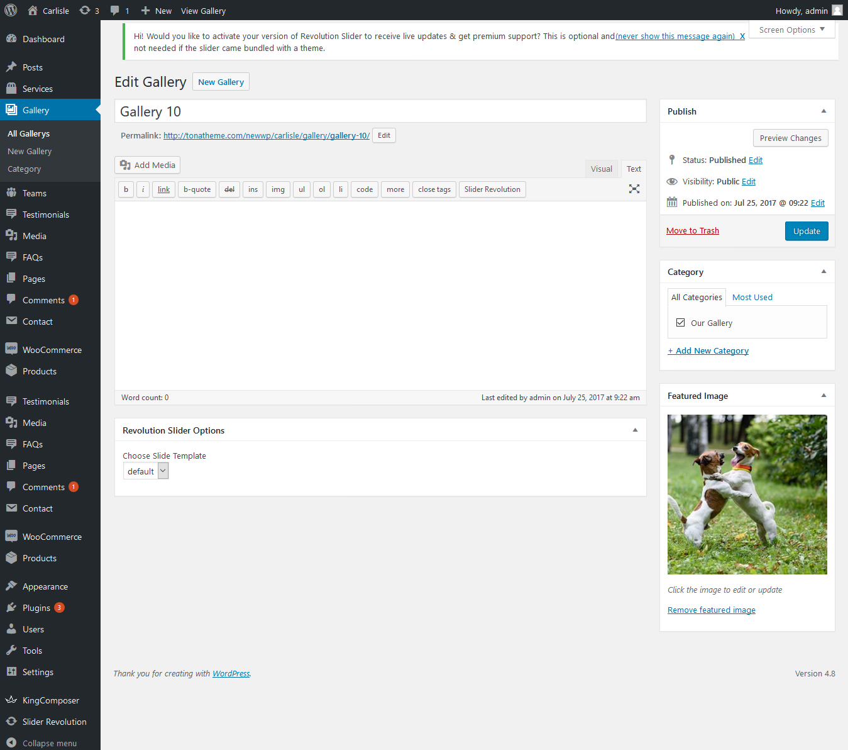The width and height of the screenshot is (848, 750).
Task: Click the Move to Trash link
Action: [x=692, y=231]
